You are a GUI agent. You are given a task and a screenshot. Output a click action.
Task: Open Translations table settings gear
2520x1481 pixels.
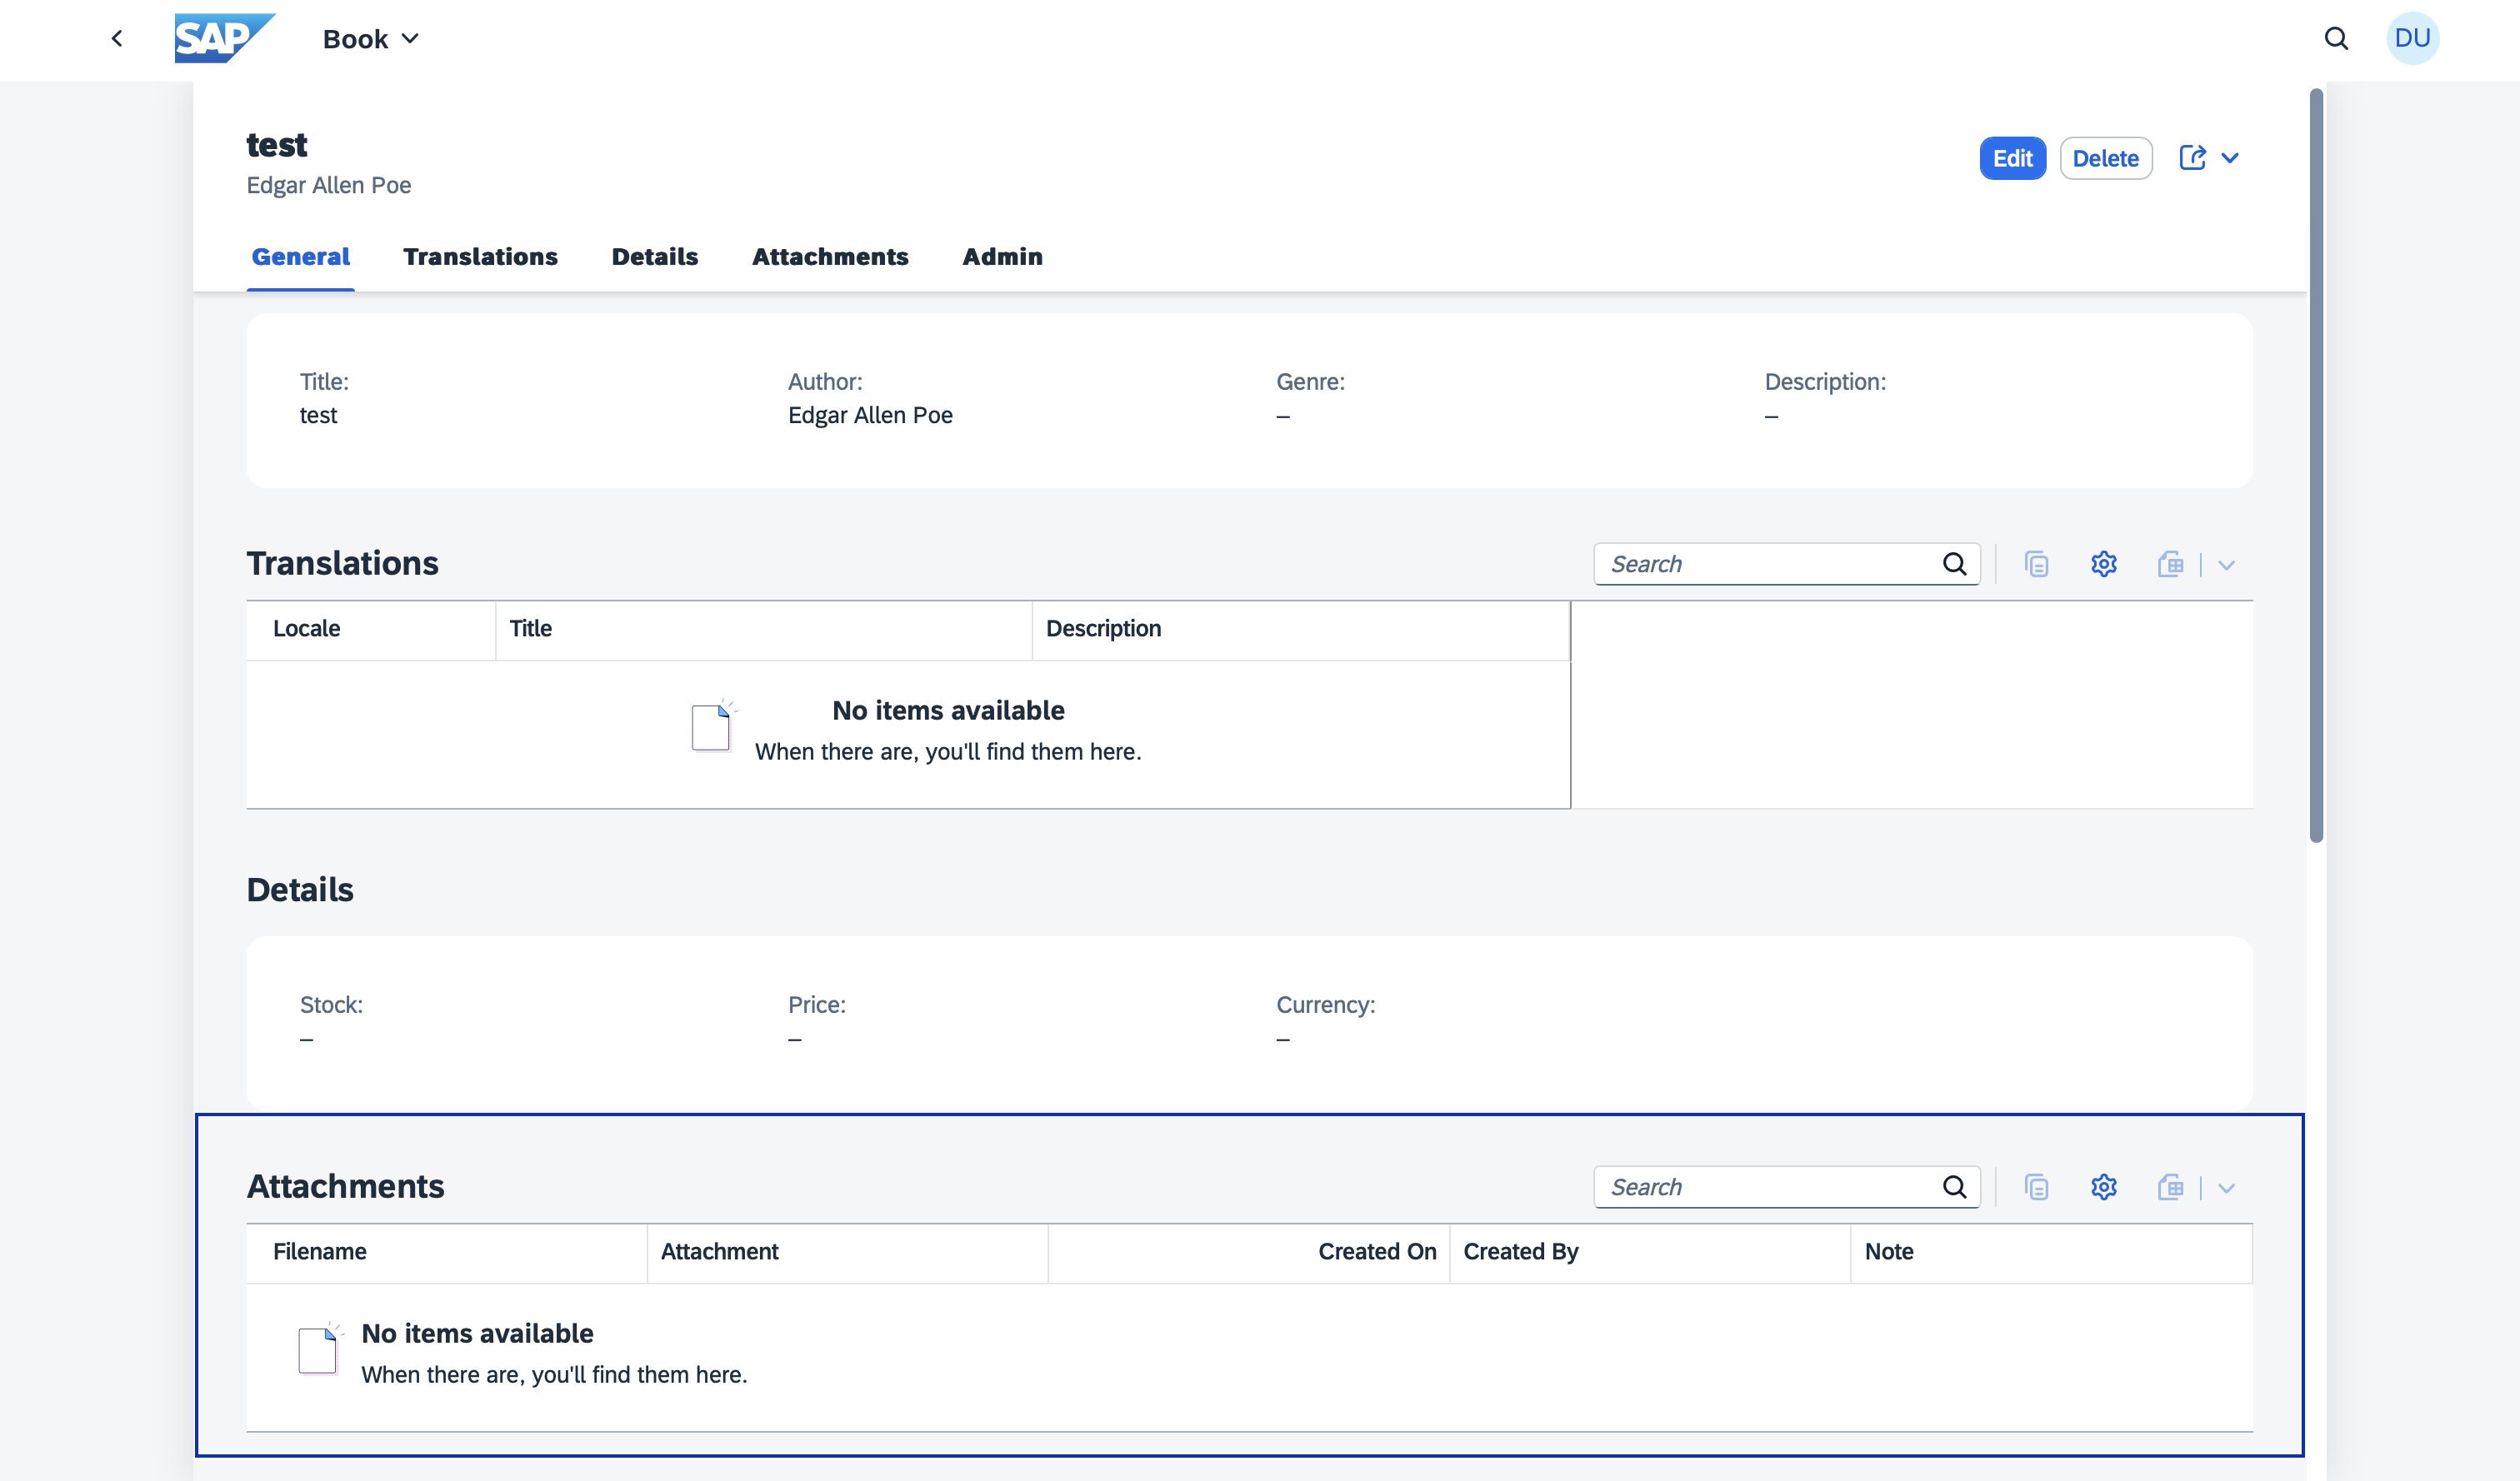point(2103,564)
